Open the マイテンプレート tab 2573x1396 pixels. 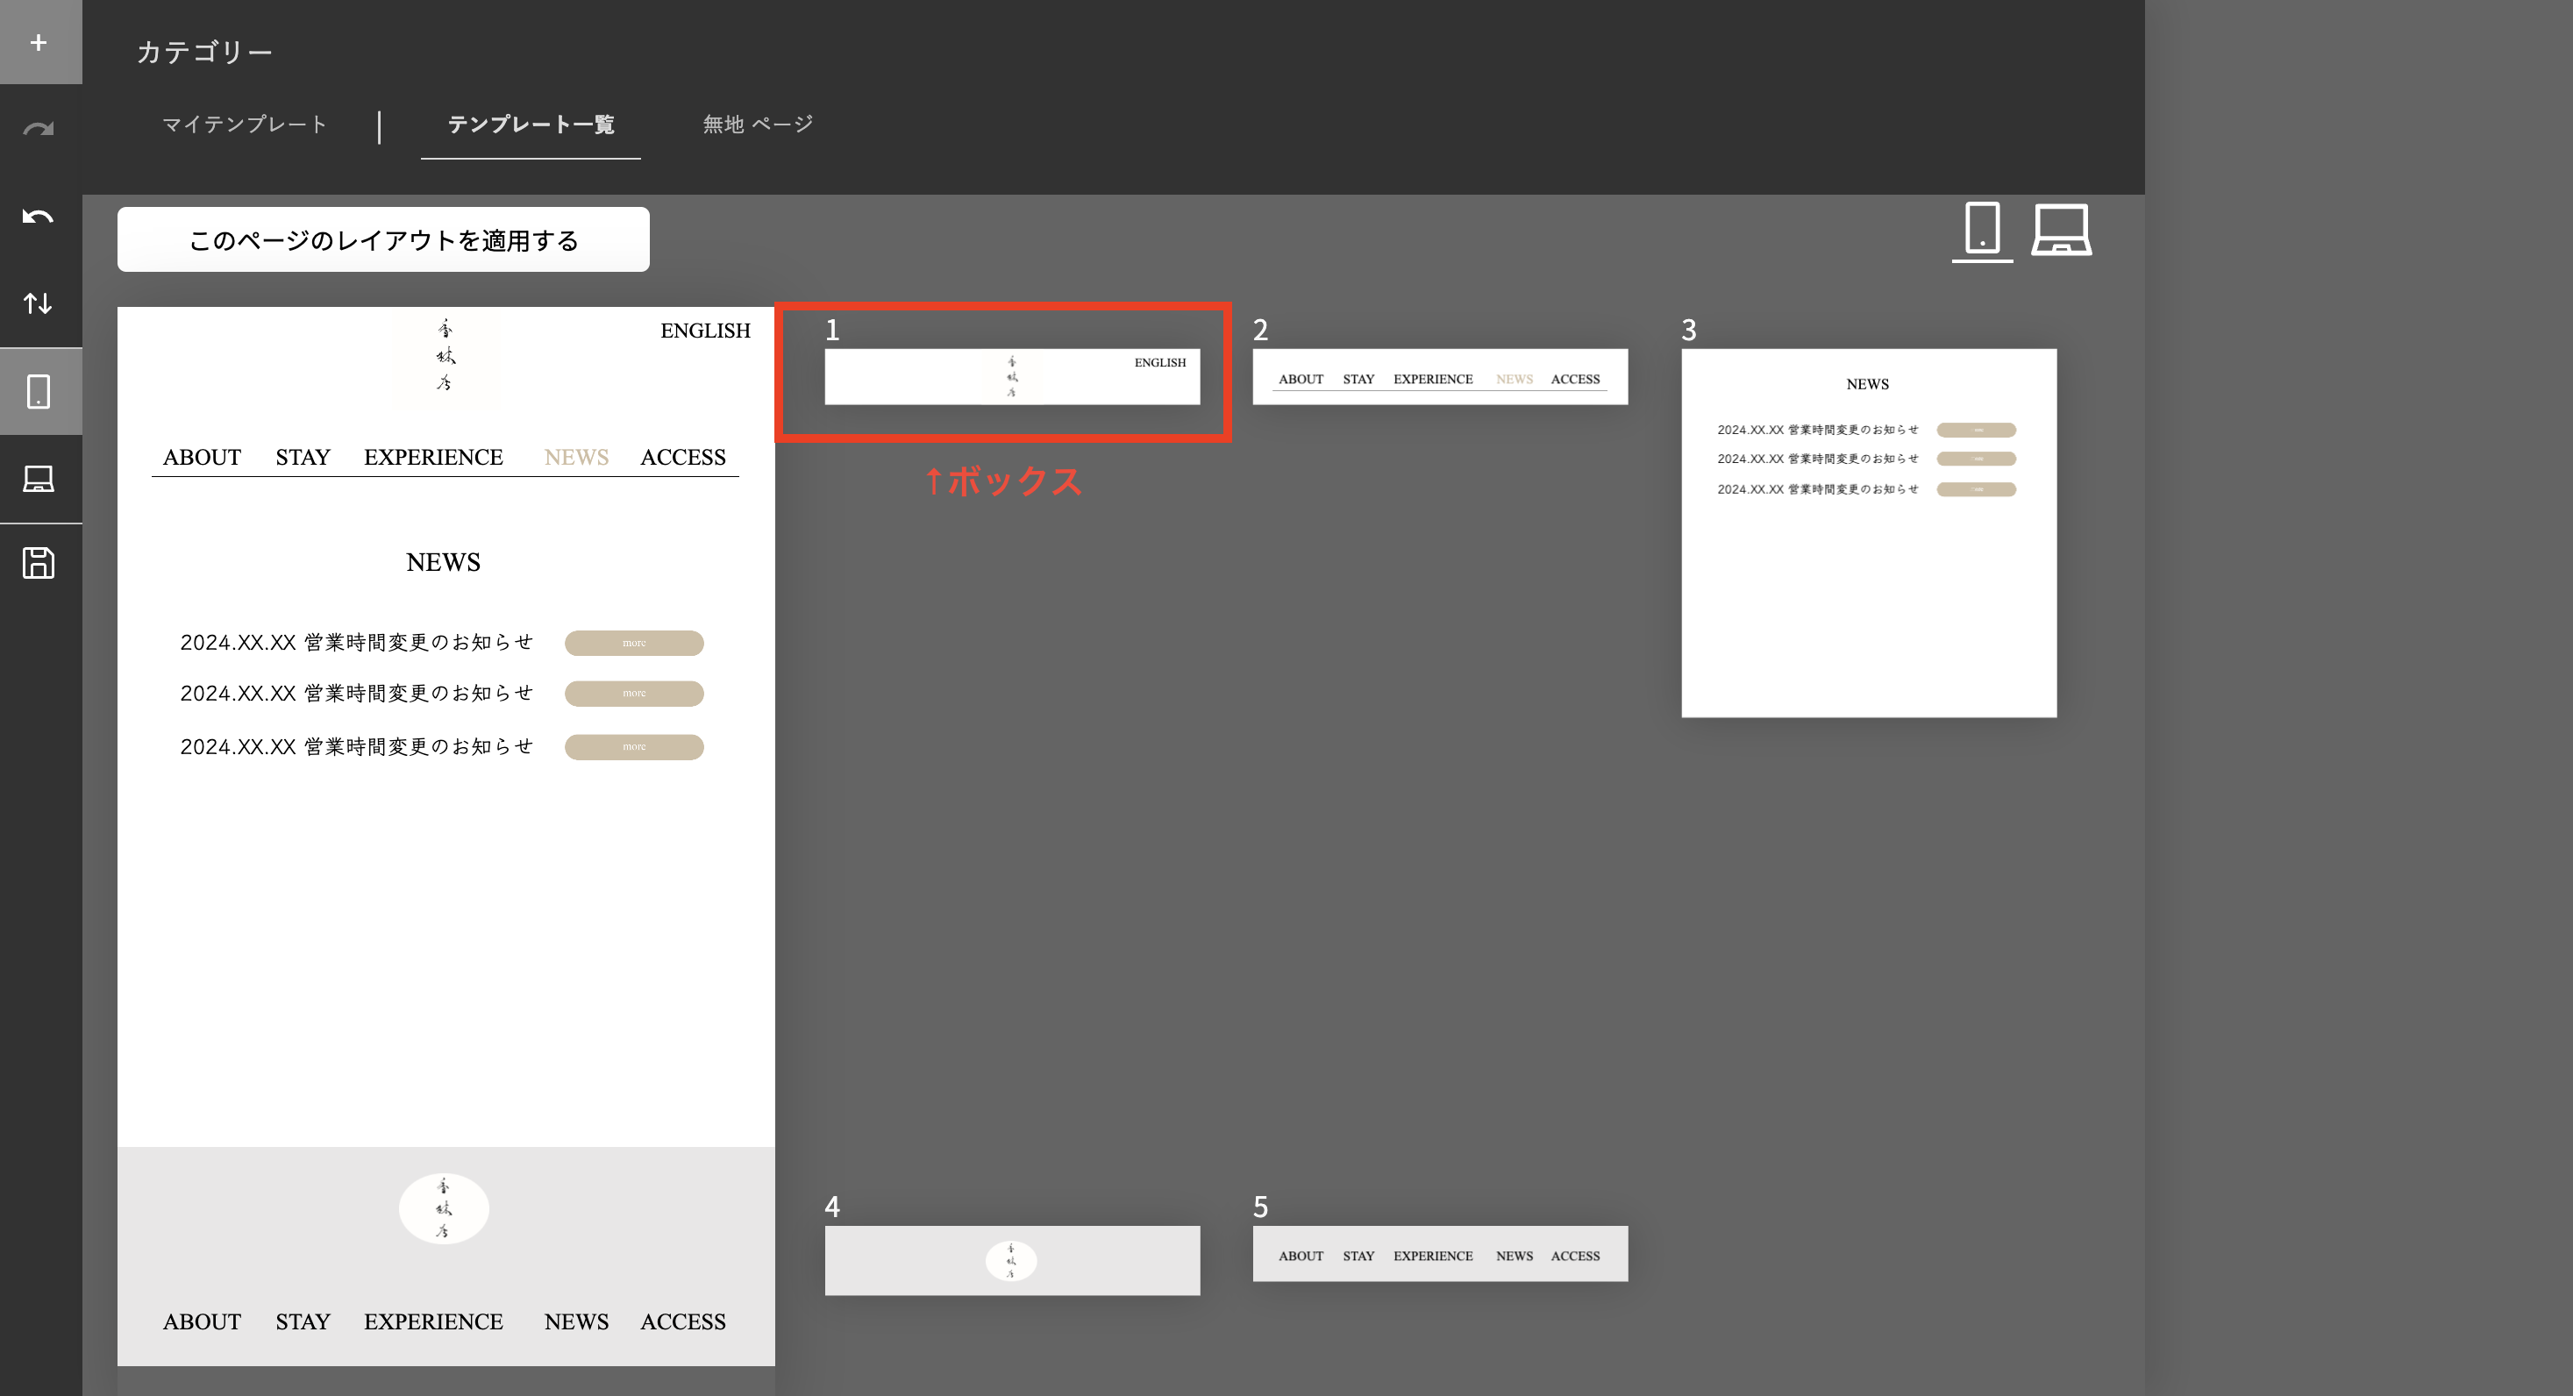tap(245, 124)
